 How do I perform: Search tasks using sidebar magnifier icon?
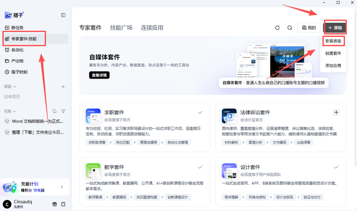tap(54, 111)
